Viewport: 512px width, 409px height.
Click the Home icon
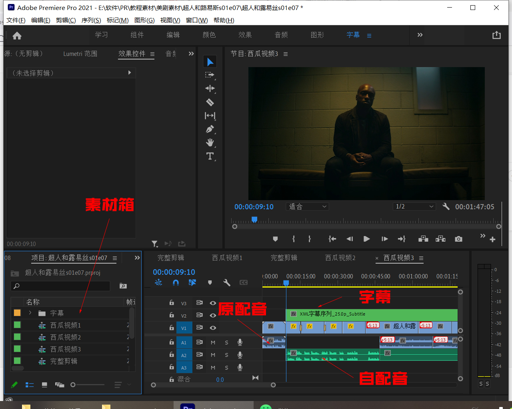[x=17, y=36]
